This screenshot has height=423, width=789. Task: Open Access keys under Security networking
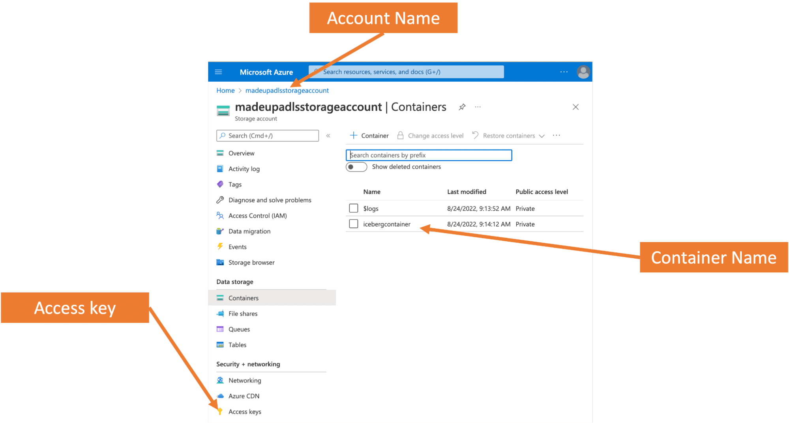coord(245,411)
